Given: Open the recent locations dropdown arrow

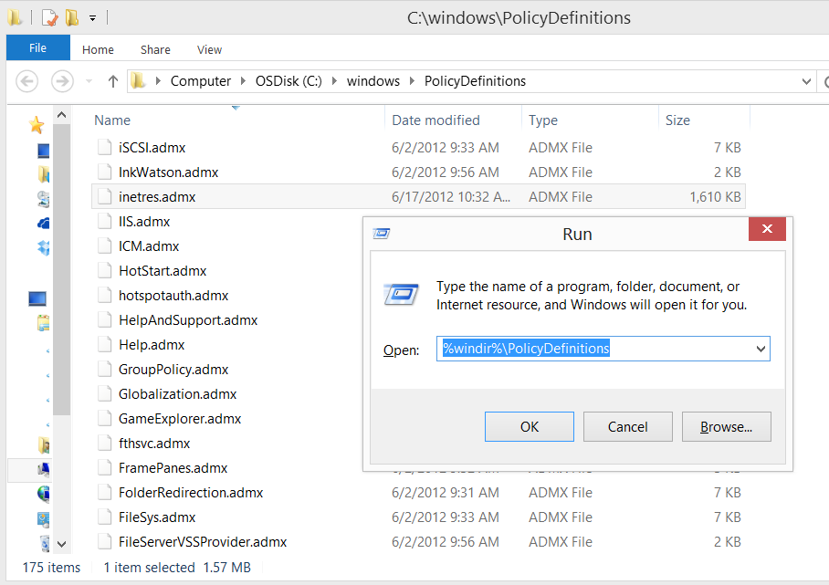Looking at the screenshot, I should (89, 81).
